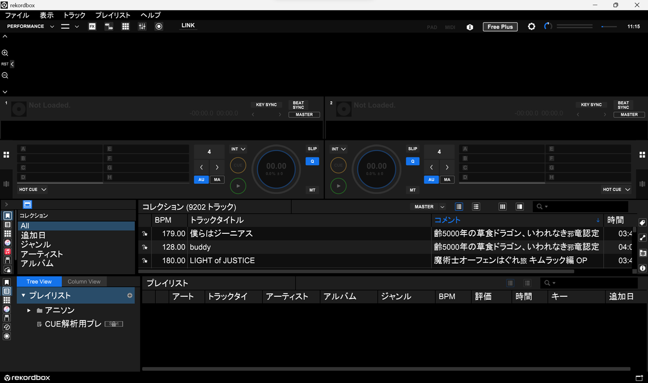Open deck 1 HOT CUE mode dropdown
Viewport: 648px width, 383px height.
click(32, 190)
